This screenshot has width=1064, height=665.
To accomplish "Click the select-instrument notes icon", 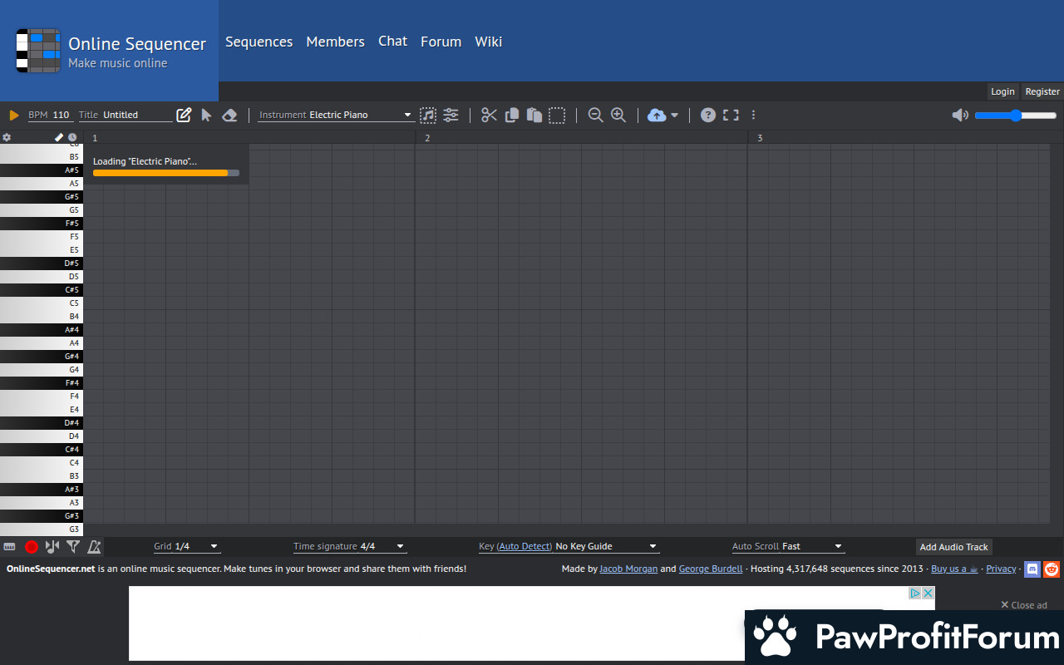I will [427, 116].
